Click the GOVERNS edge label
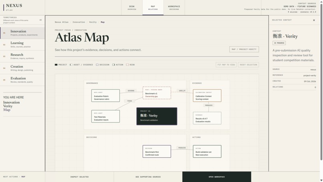 coord(131,91)
